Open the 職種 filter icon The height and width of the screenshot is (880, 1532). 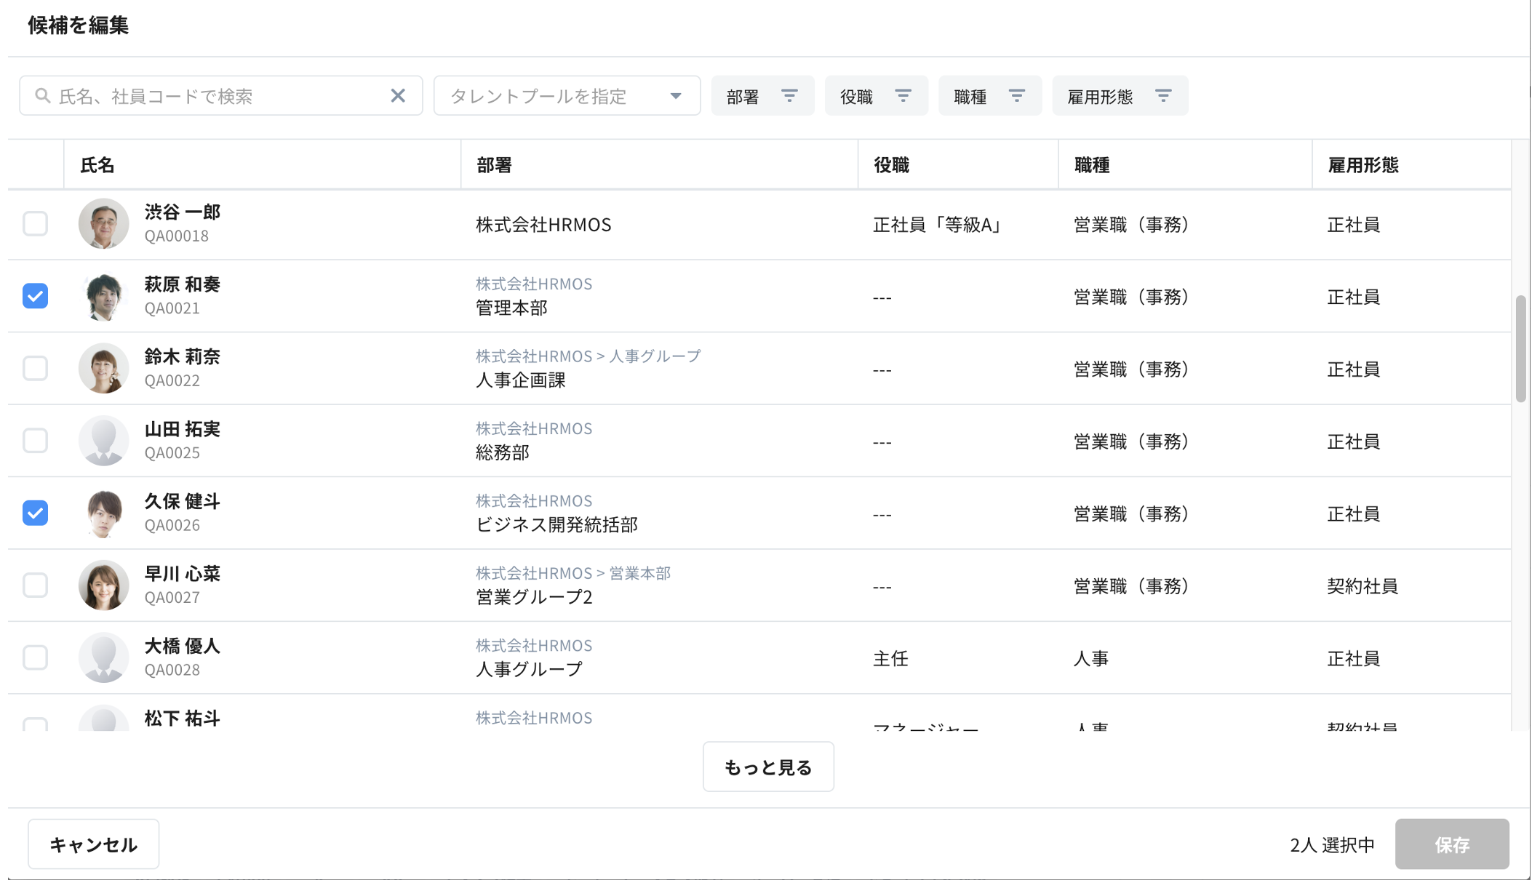point(1017,95)
